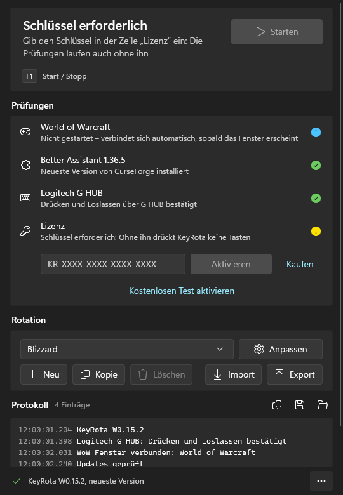Viewport: 343px width, 495px height.
Task: Click Import to load a rotation
Action: pos(233,374)
